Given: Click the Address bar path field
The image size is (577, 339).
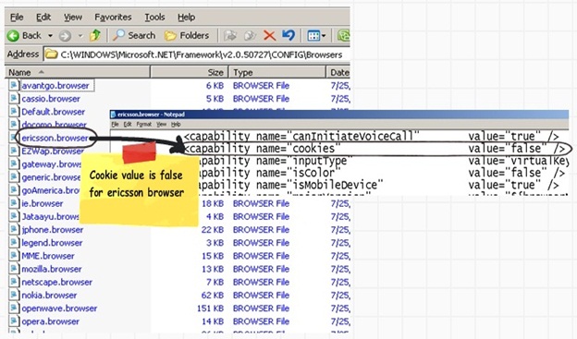Looking at the screenshot, I should coord(197,54).
